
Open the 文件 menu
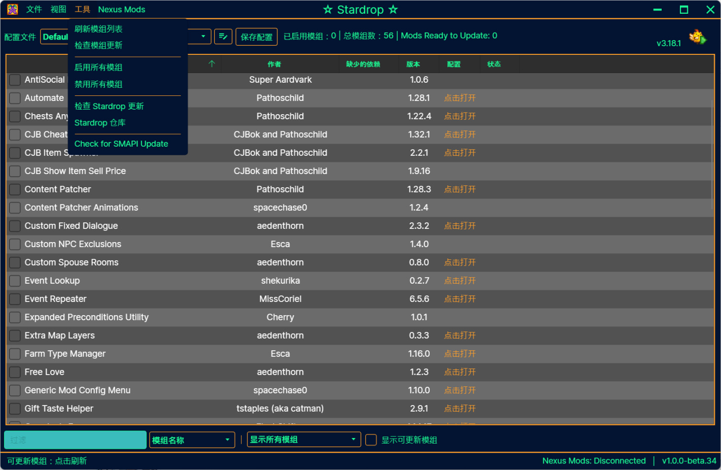coord(34,9)
